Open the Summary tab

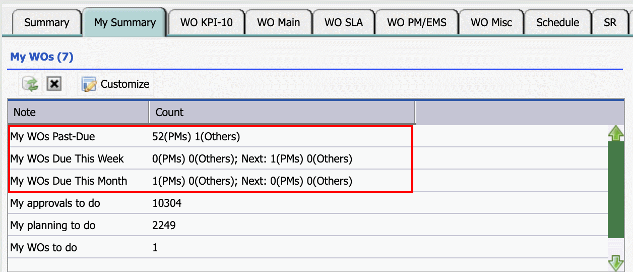(x=46, y=23)
